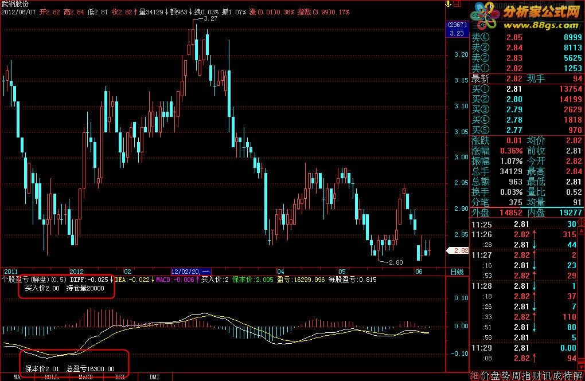This screenshot has width=585, height=381.
Task: Open the RSI indicator tab
Action: click(120, 377)
